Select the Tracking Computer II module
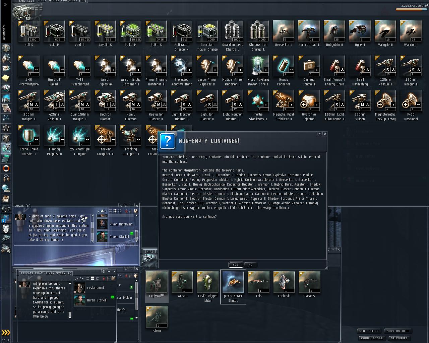Viewport: 429px width, 343px height. click(105, 140)
